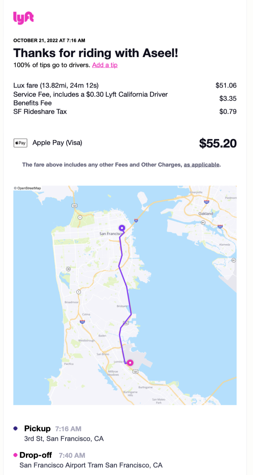Viewport: 253px width, 475px height.
Task: Select the $55.20 total amount
Action: [218, 143]
